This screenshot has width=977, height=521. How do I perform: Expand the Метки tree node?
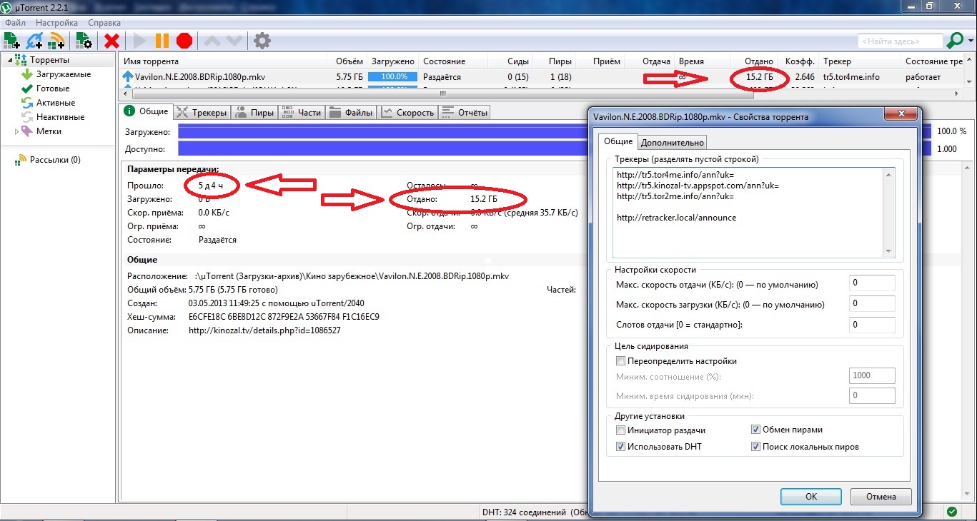[x=16, y=131]
